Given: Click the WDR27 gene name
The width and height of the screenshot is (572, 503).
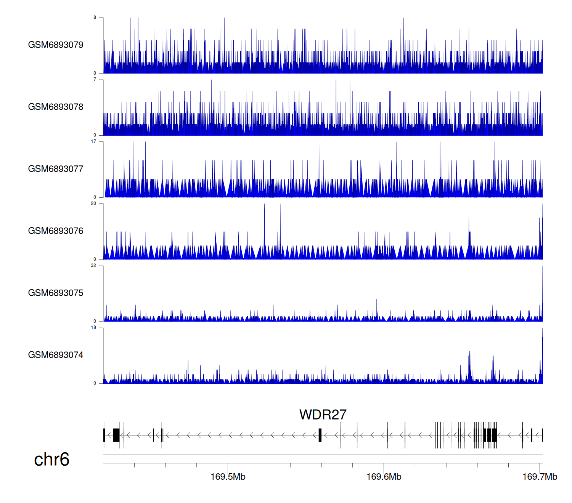Looking at the screenshot, I should [323, 415].
